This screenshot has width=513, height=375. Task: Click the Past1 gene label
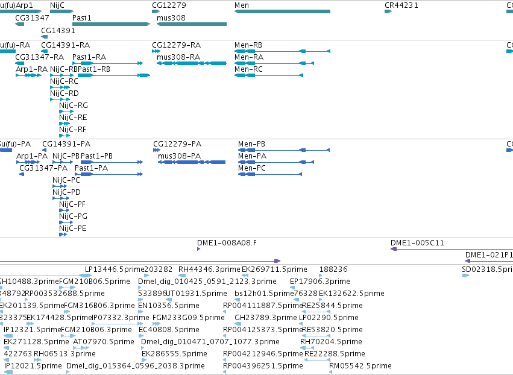click(82, 17)
